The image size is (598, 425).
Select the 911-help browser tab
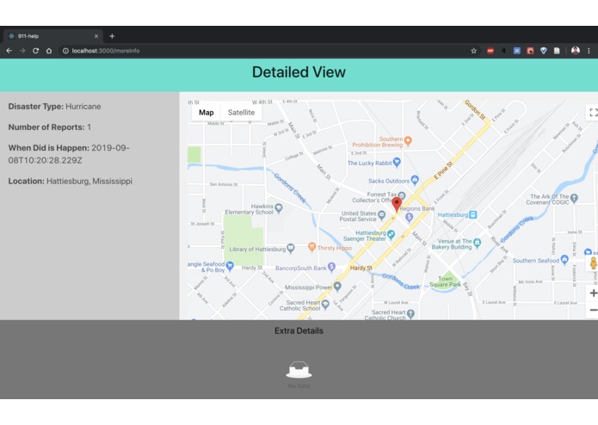point(53,36)
